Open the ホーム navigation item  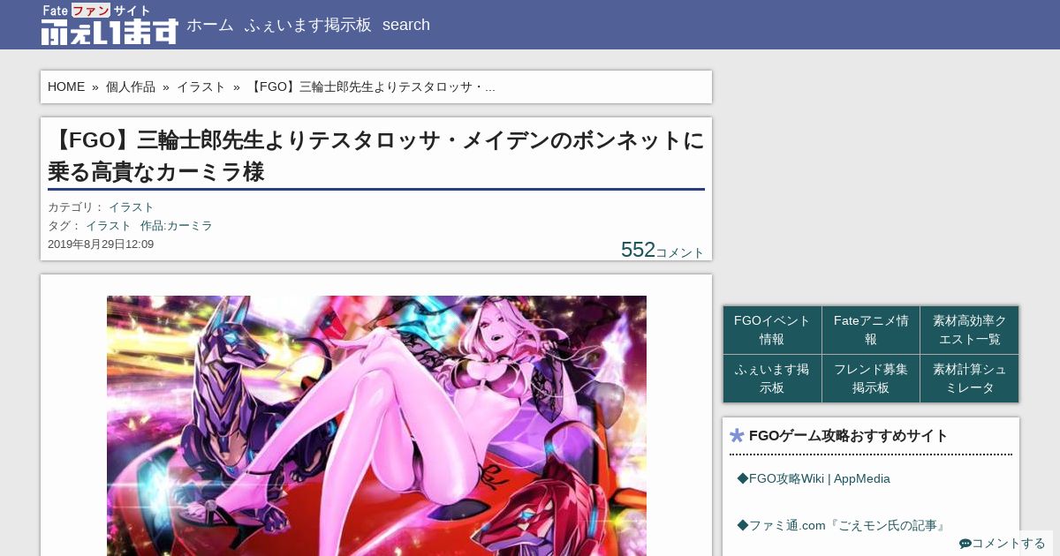tap(209, 25)
